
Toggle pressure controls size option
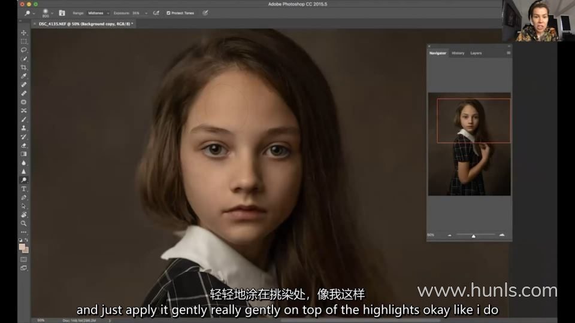coord(205,13)
